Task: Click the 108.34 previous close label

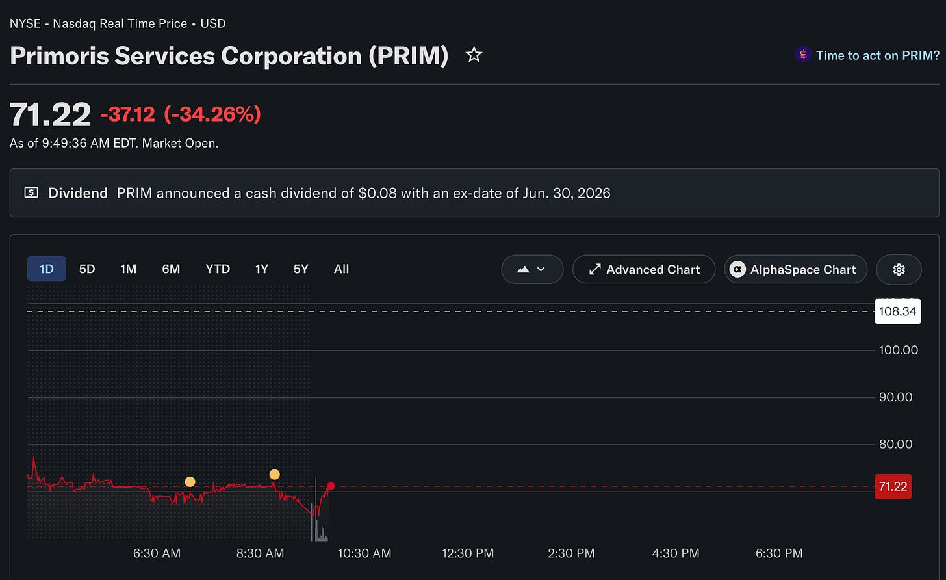Action: point(897,311)
